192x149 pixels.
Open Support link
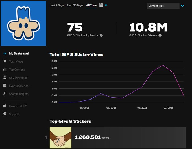pyautogui.click(x=14, y=114)
